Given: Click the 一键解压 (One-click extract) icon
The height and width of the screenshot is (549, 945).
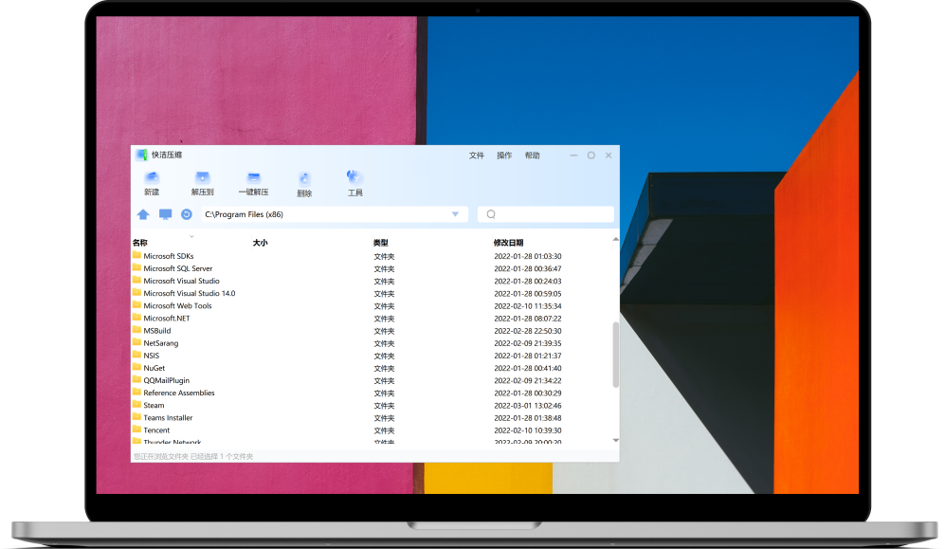Looking at the screenshot, I should pos(253,178).
